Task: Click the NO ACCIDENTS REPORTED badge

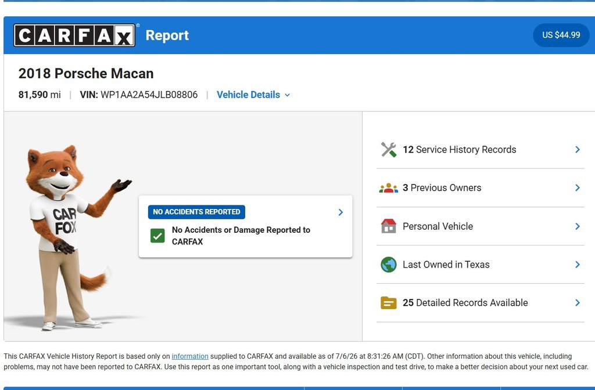Action: coord(196,212)
